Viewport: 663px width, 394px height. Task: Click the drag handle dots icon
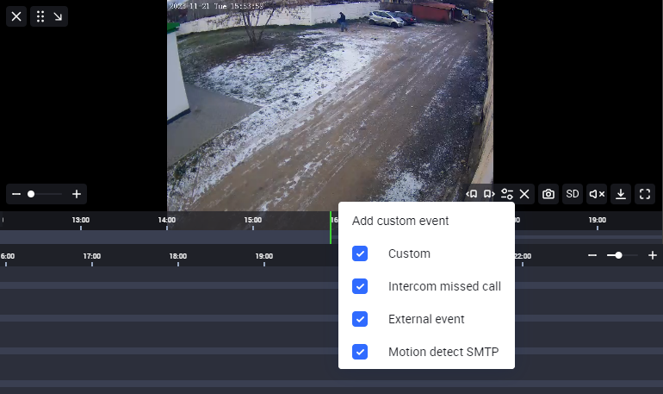point(40,16)
